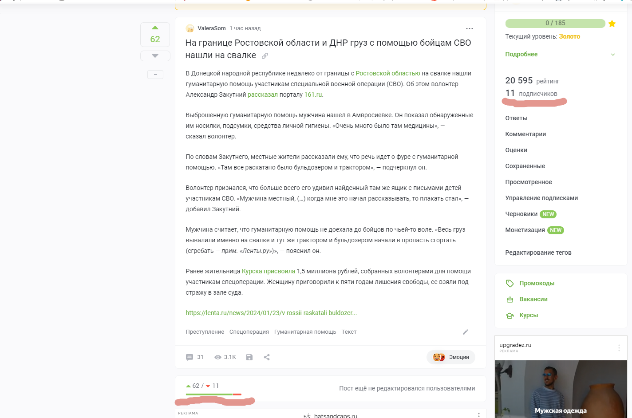Open the 'рассказал' hyperlink

click(x=263, y=95)
